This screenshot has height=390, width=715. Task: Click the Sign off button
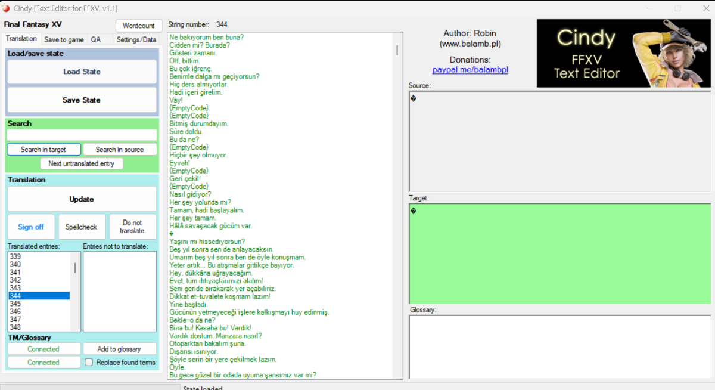(x=31, y=227)
